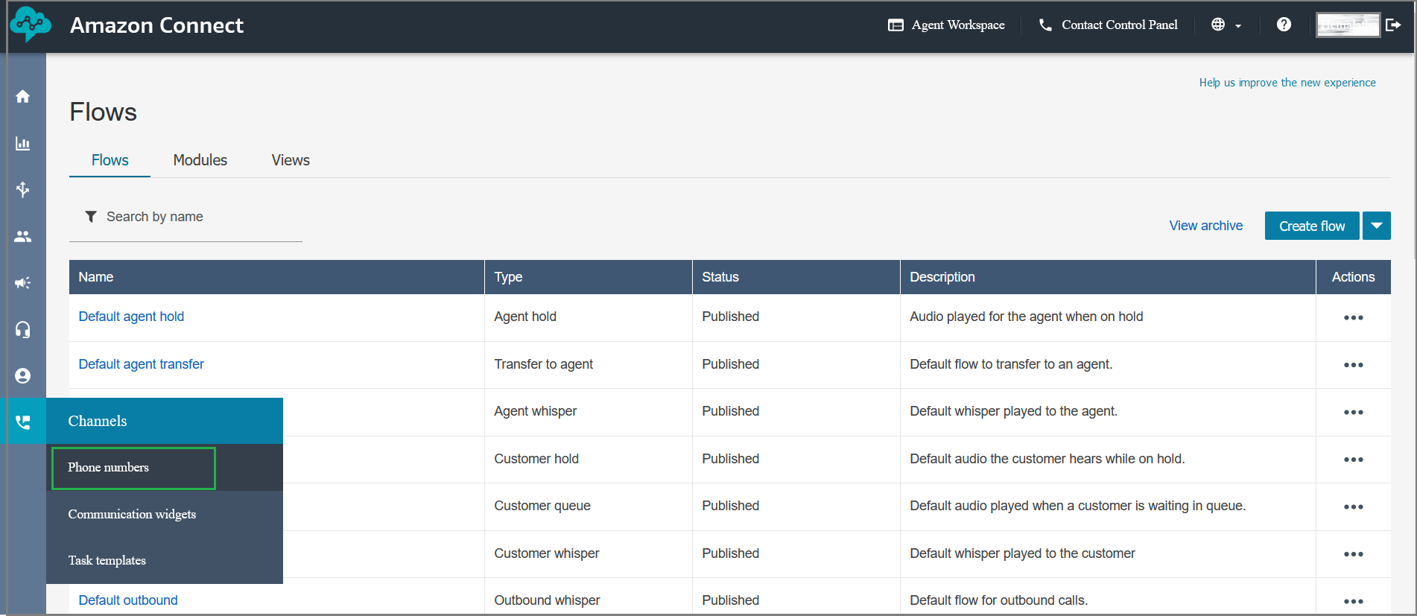Open the profile circle sidebar icon
The height and width of the screenshot is (616, 1417).
[23, 376]
